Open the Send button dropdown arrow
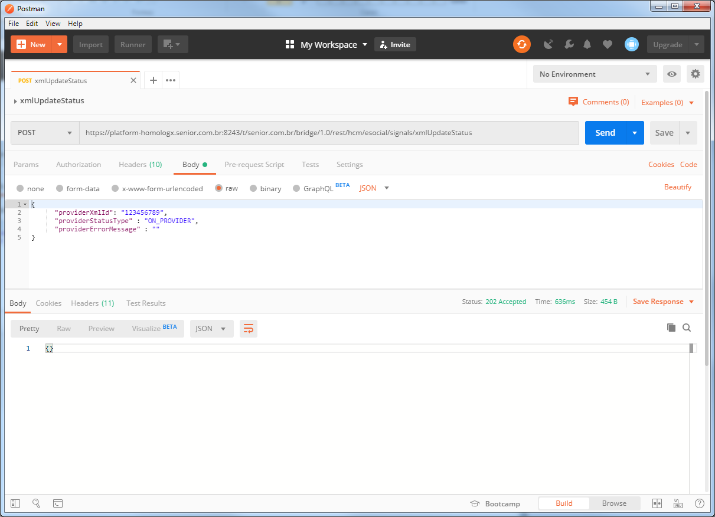This screenshot has width=715, height=517. (634, 133)
